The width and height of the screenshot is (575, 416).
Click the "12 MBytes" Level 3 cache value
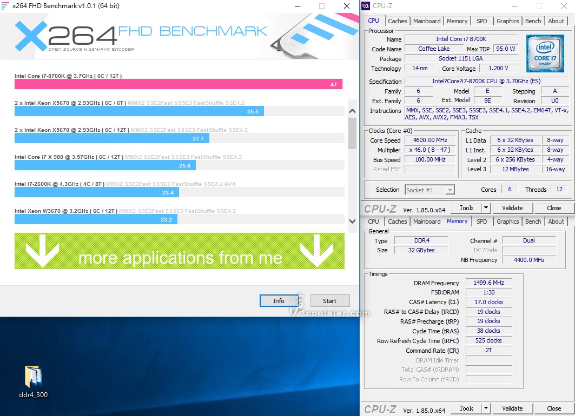point(515,169)
